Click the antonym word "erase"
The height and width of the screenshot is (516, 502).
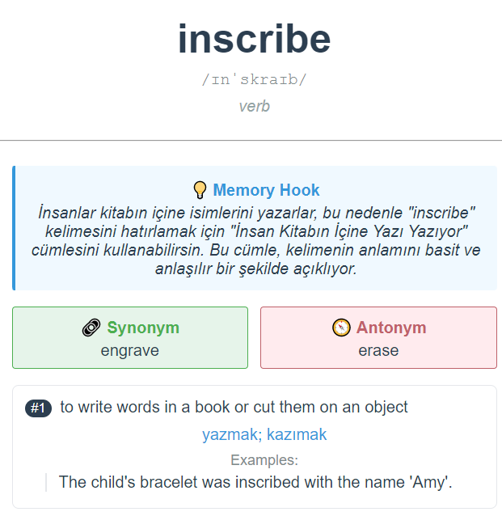378,350
